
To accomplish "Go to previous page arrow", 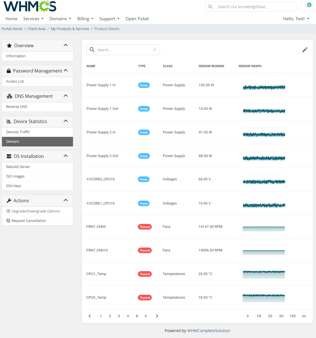I will coord(90,316).
